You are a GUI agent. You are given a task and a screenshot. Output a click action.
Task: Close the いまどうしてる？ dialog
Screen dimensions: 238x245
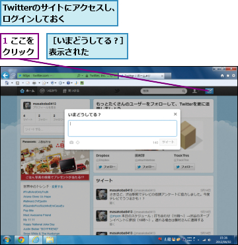pyautogui.click(x=175, y=114)
